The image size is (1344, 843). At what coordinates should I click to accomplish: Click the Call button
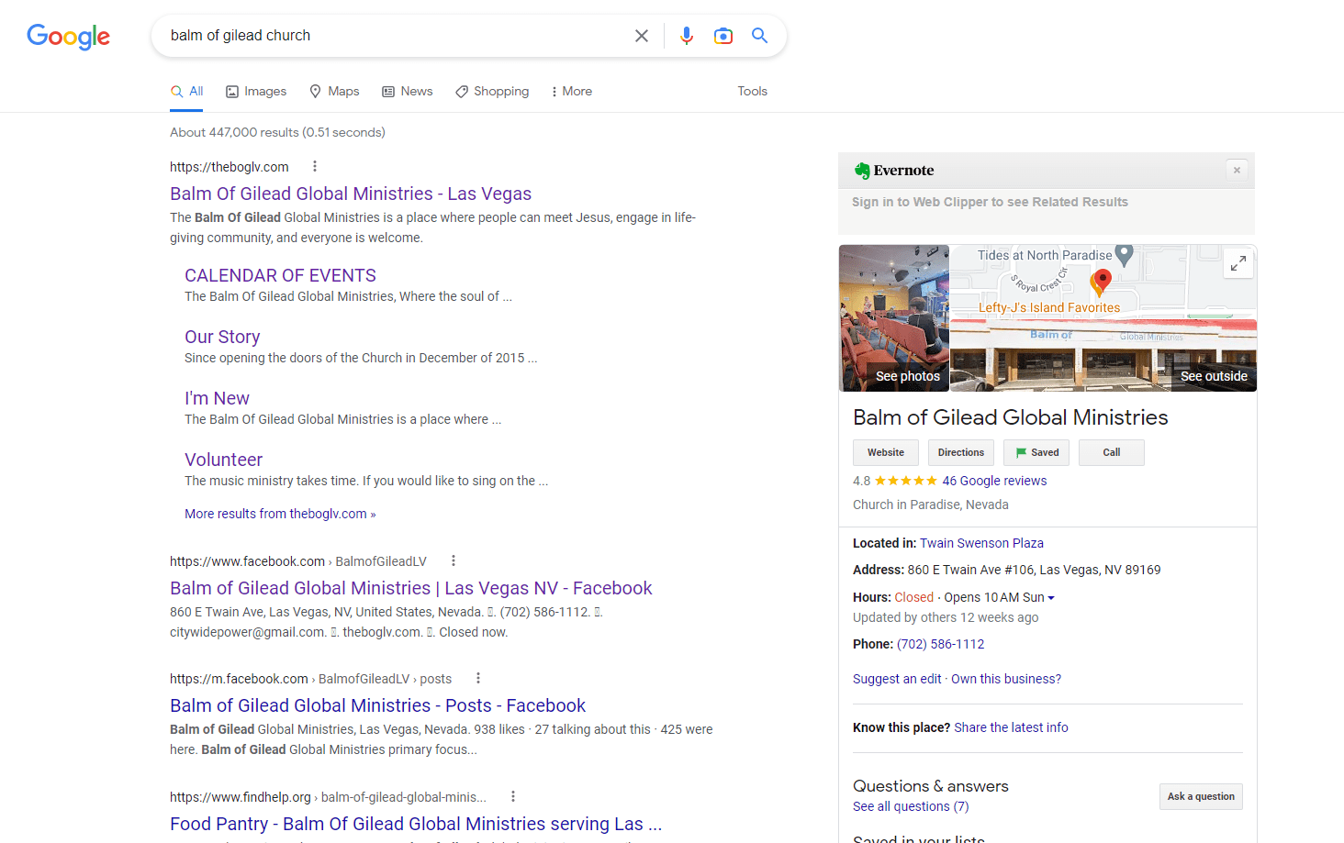[1112, 452]
